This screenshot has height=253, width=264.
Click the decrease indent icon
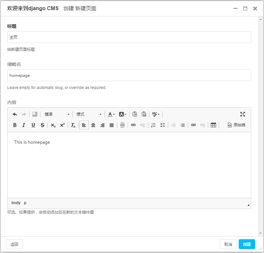173,125
